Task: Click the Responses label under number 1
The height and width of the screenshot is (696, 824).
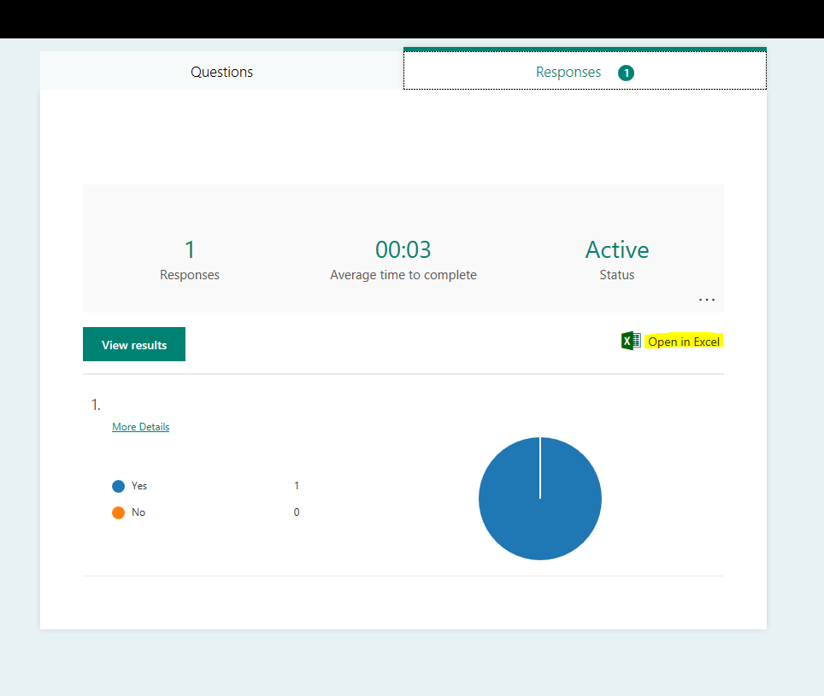Action: [x=190, y=275]
